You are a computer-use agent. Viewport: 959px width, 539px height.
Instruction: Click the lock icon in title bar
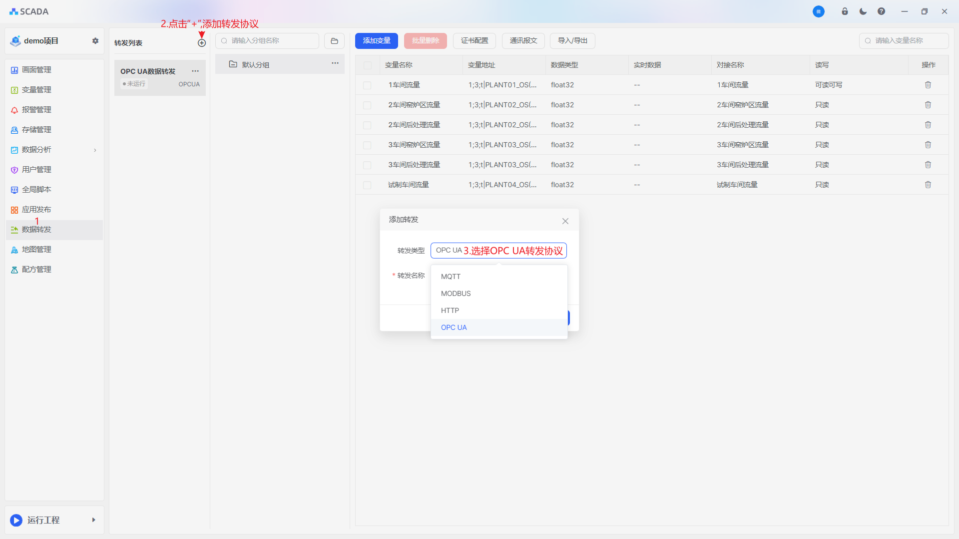(x=845, y=11)
